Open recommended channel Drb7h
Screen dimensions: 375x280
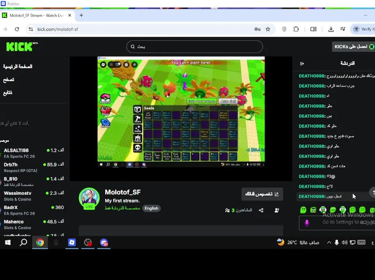pos(33,168)
